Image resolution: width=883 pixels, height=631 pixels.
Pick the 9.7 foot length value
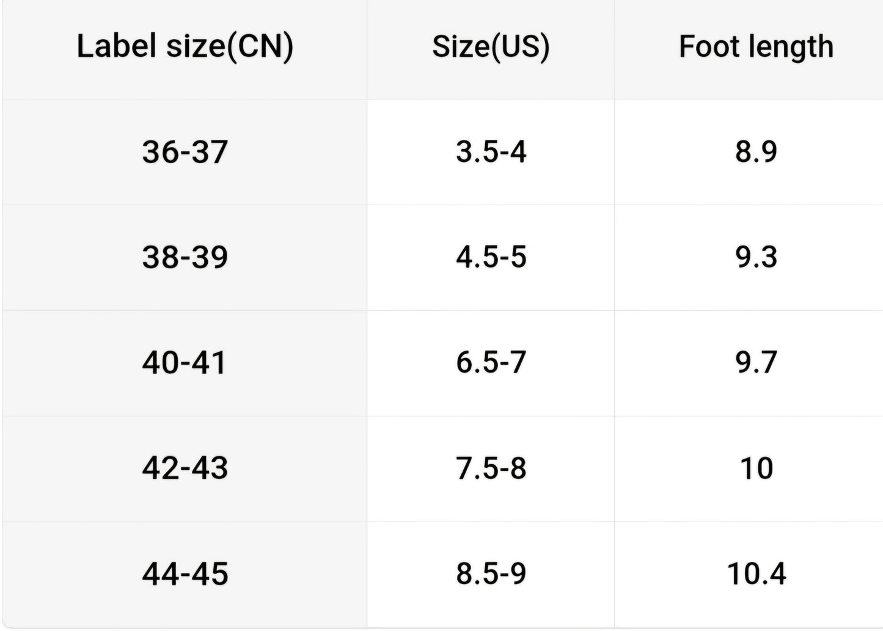click(x=756, y=362)
